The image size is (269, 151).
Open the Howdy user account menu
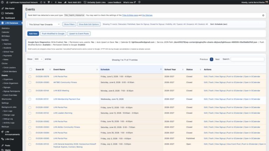point(254,2)
